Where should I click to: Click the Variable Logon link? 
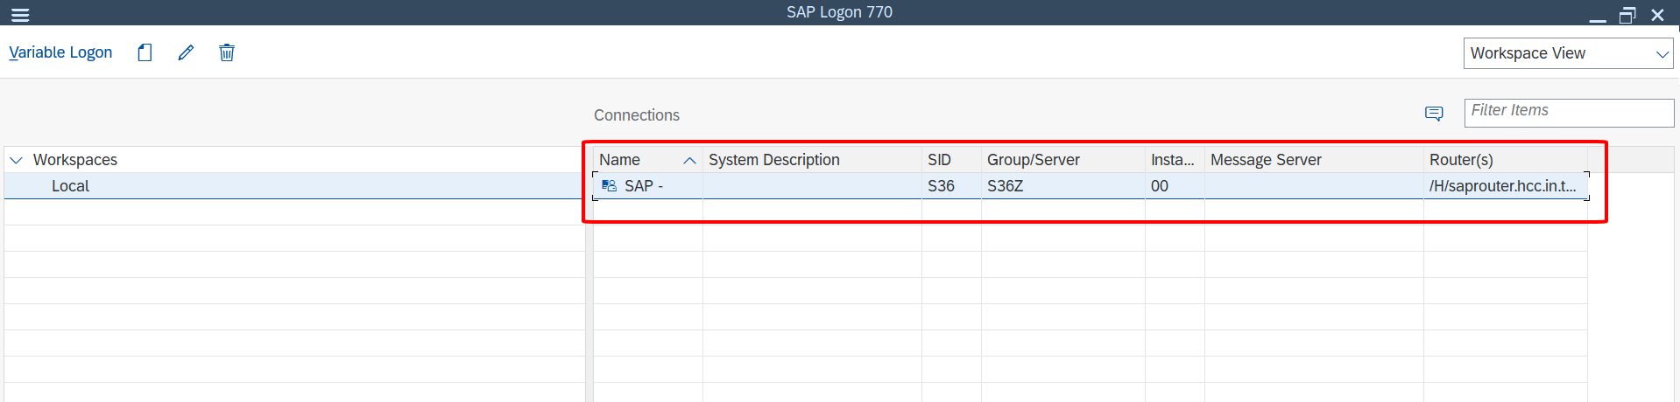click(60, 52)
